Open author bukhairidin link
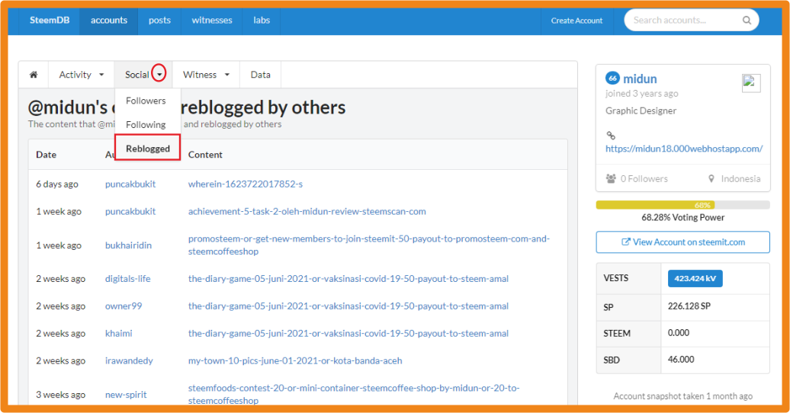Screen dimensions: 790x413 (x=128, y=245)
